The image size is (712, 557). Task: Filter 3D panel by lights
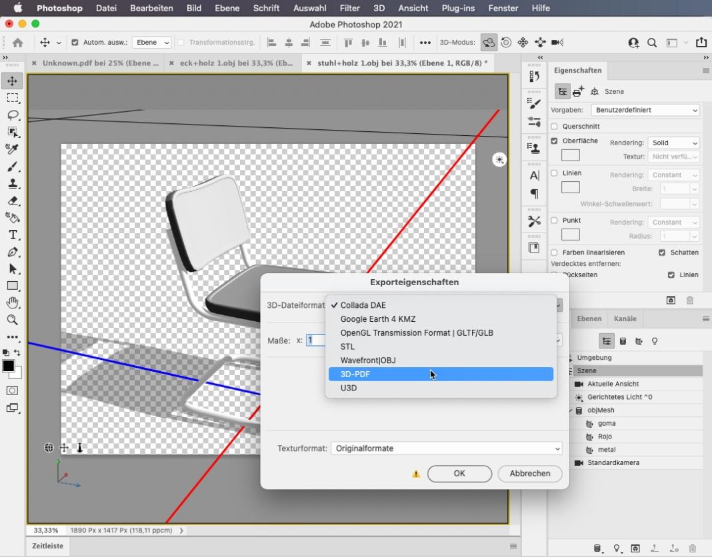click(654, 341)
